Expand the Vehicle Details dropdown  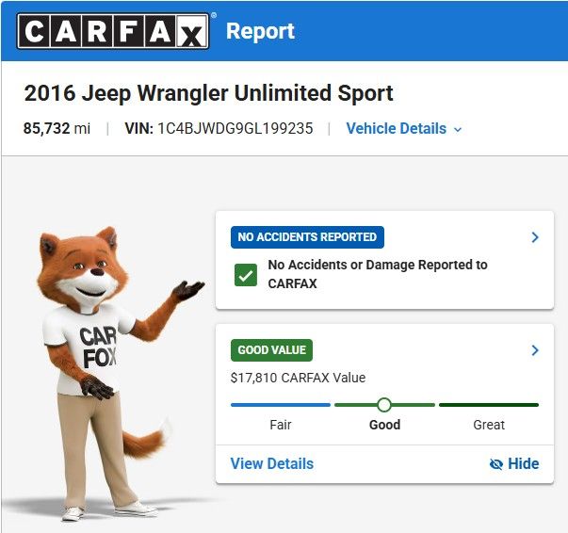pos(404,129)
